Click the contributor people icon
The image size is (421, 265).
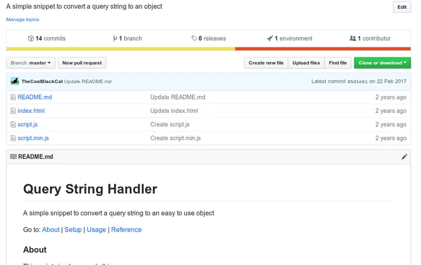coord(353,39)
